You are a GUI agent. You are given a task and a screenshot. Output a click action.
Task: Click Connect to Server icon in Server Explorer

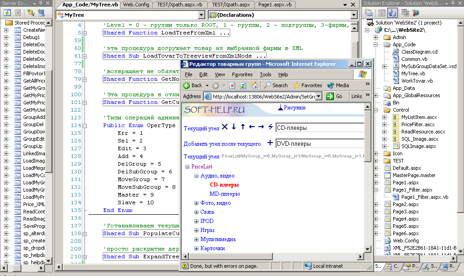point(41,12)
